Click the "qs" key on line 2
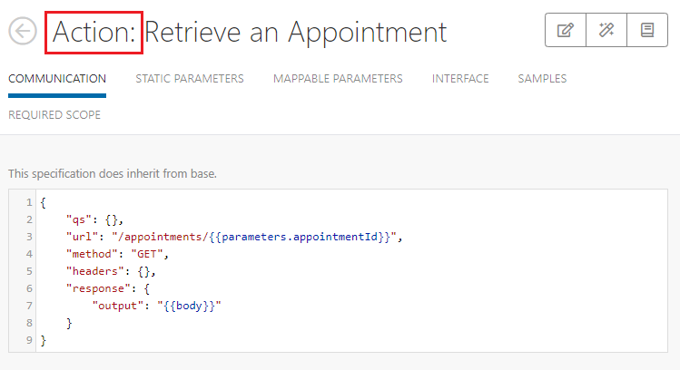The height and width of the screenshot is (370, 680). tap(76, 219)
